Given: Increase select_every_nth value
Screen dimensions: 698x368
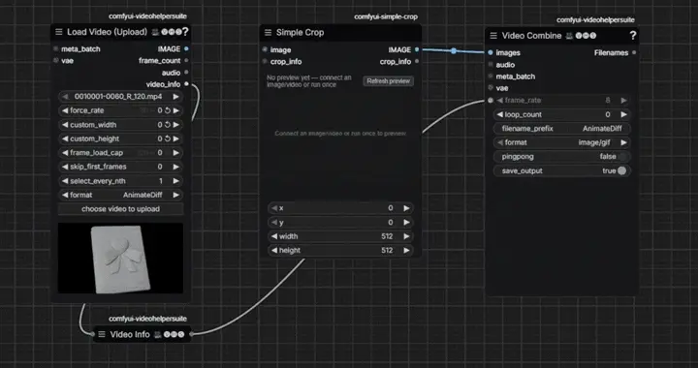Looking at the screenshot, I should coord(176,181).
